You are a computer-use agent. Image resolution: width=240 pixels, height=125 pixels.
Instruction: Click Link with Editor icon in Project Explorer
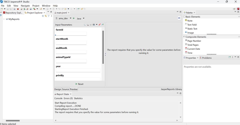45,16
